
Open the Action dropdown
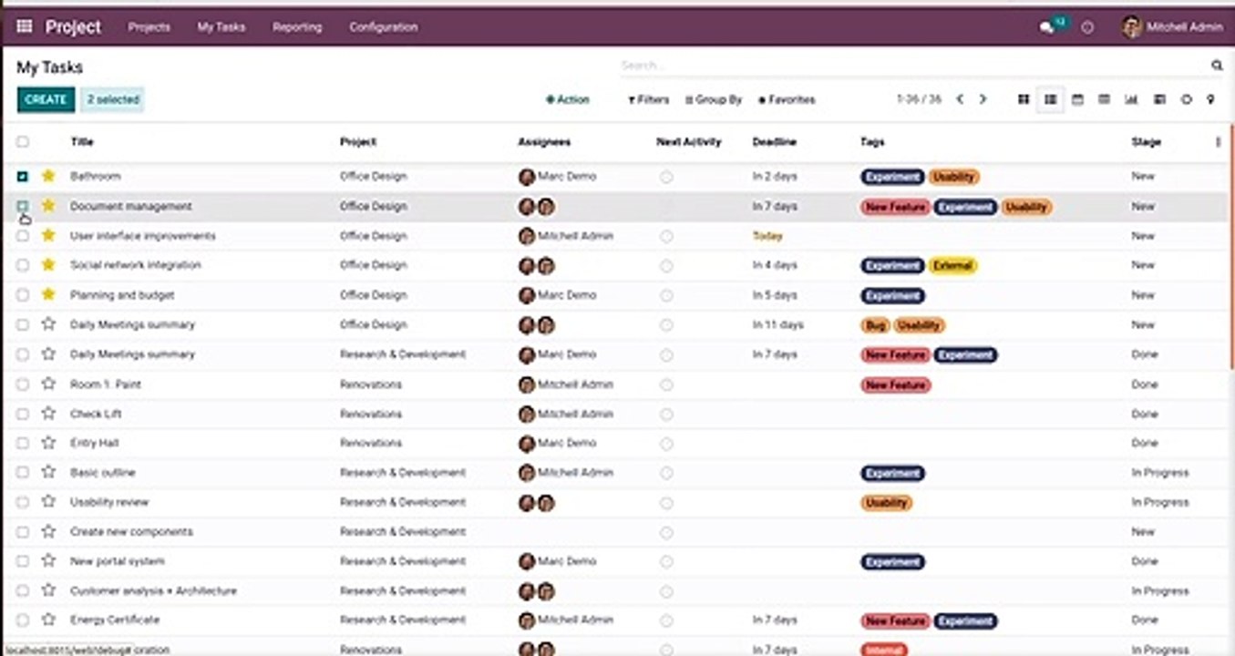[x=568, y=99]
